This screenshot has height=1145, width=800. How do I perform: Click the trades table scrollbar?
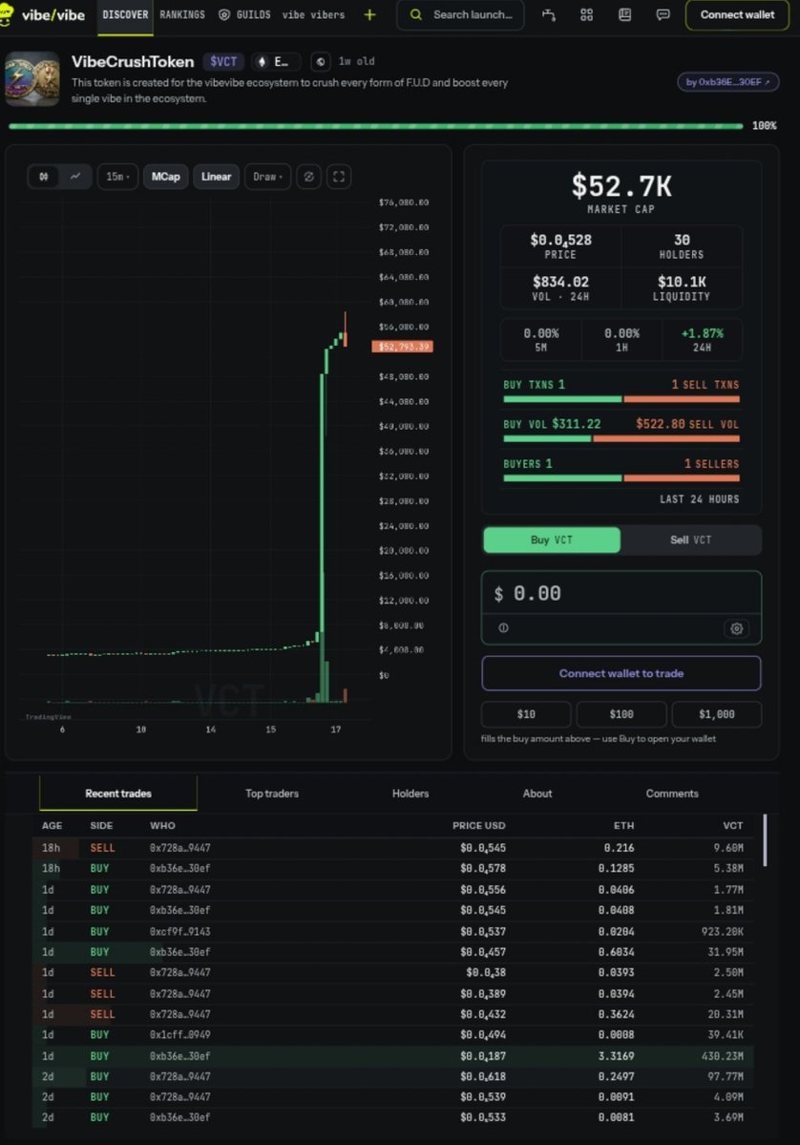click(x=765, y=840)
